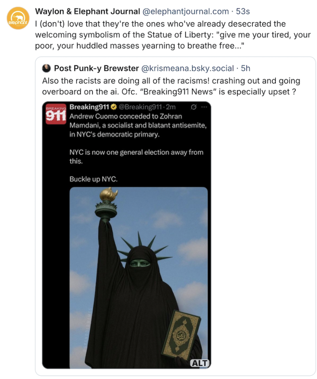The height and width of the screenshot is (379, 317).
Task: Open Post Punk-y Brewster's small avatar
Action: 46,69
